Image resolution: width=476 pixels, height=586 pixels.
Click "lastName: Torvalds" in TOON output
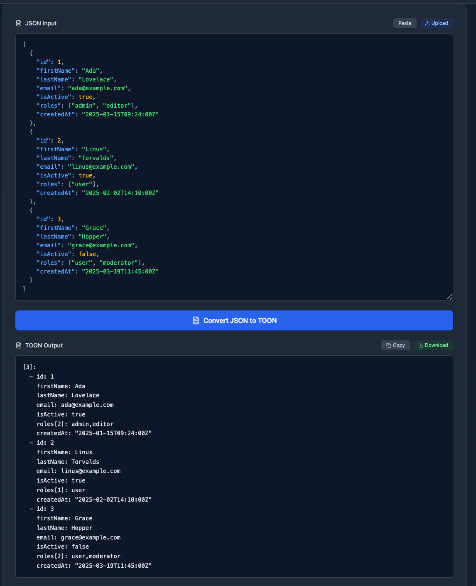(68, 462)
